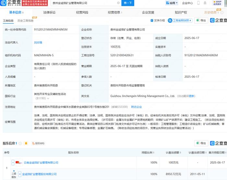Viewport: 227px width, 180px height.
Task: Click 文字介绍 button
Action: click(x=158, y=21)
